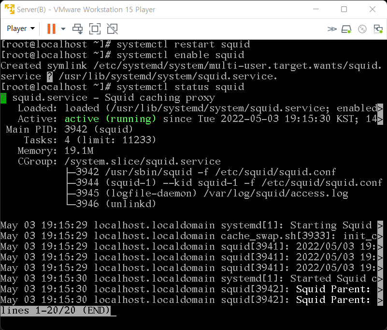The width and height of the screenshot is (387, 330).
Task: Click the network adapter device icon
Action: 378,29
